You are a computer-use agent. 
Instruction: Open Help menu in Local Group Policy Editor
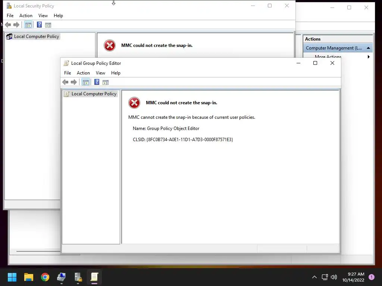tap(116, 73)
